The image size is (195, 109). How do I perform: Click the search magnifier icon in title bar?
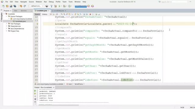pos(160,2)
